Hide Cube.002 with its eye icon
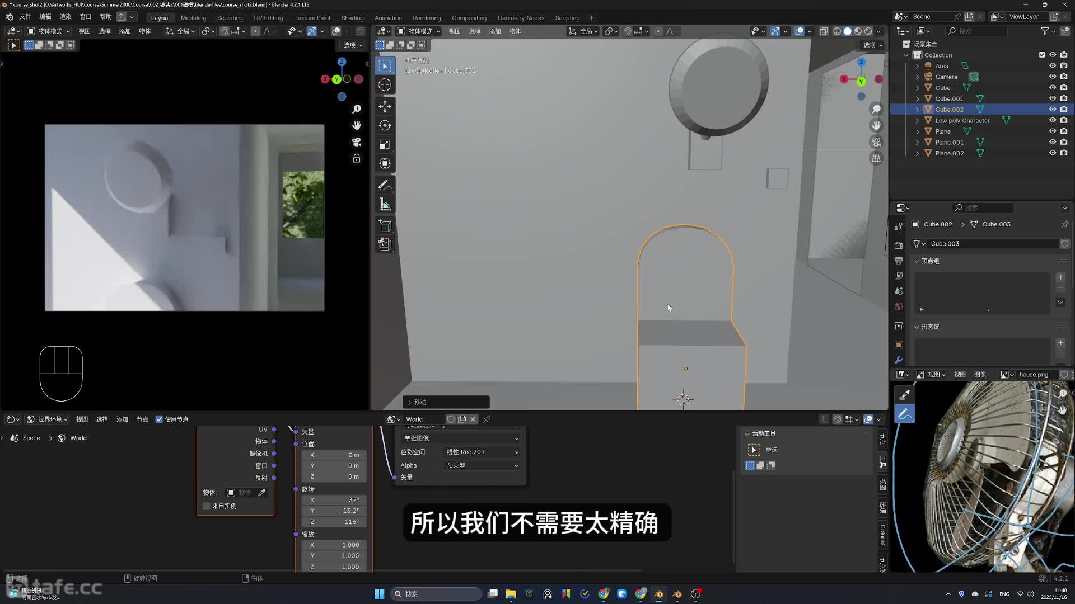The width and height of the screenshot is (1075, 604). [1053, 110]
